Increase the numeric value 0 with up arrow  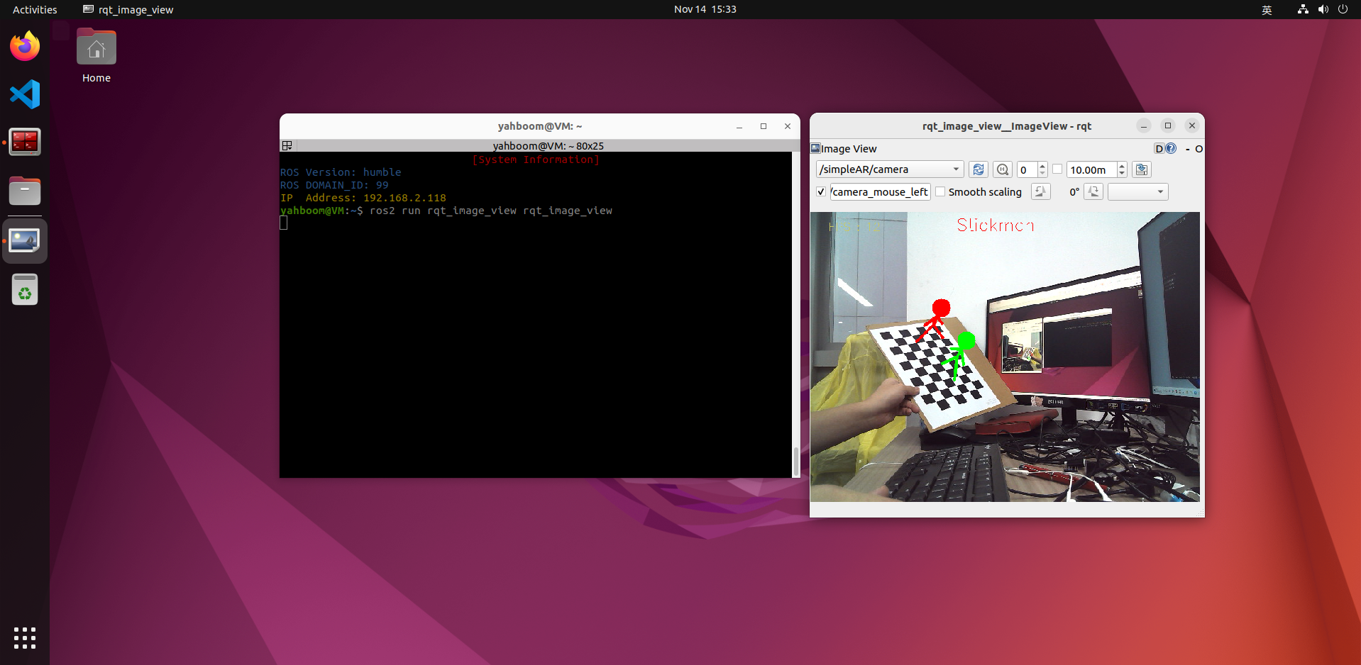[x=1042, y=165]
